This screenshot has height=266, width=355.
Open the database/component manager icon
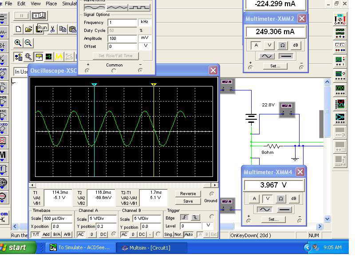tap(18, 57)
